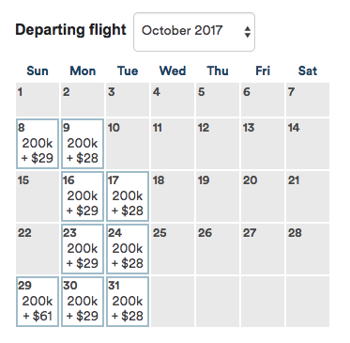Click unavailable date October 10

point(128,144)
